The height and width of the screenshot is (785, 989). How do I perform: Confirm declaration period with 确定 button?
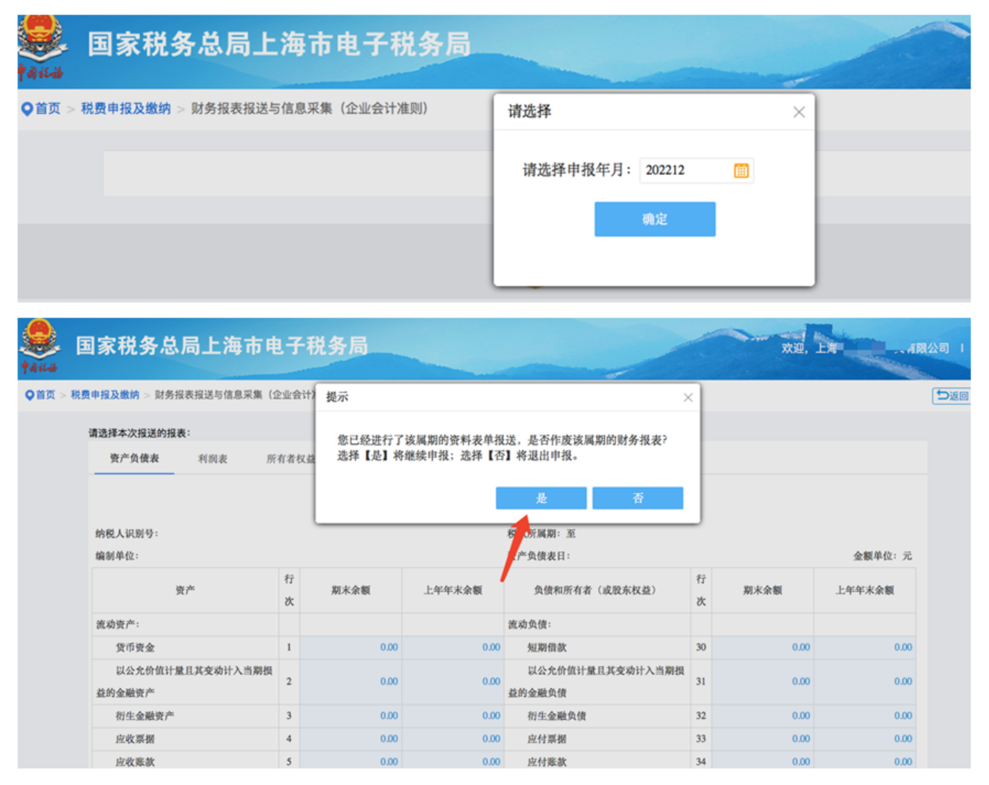click(x=654, y=219)
